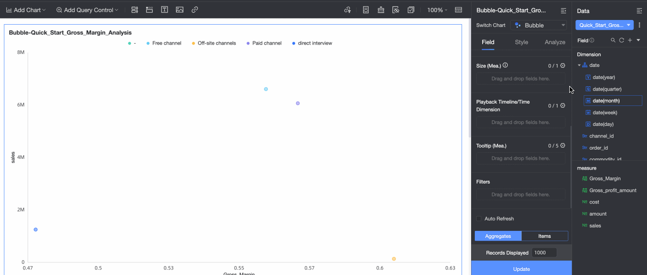Open the Analyze tab
This screenshot has width=647, height=275.
[x=555, y=42]
